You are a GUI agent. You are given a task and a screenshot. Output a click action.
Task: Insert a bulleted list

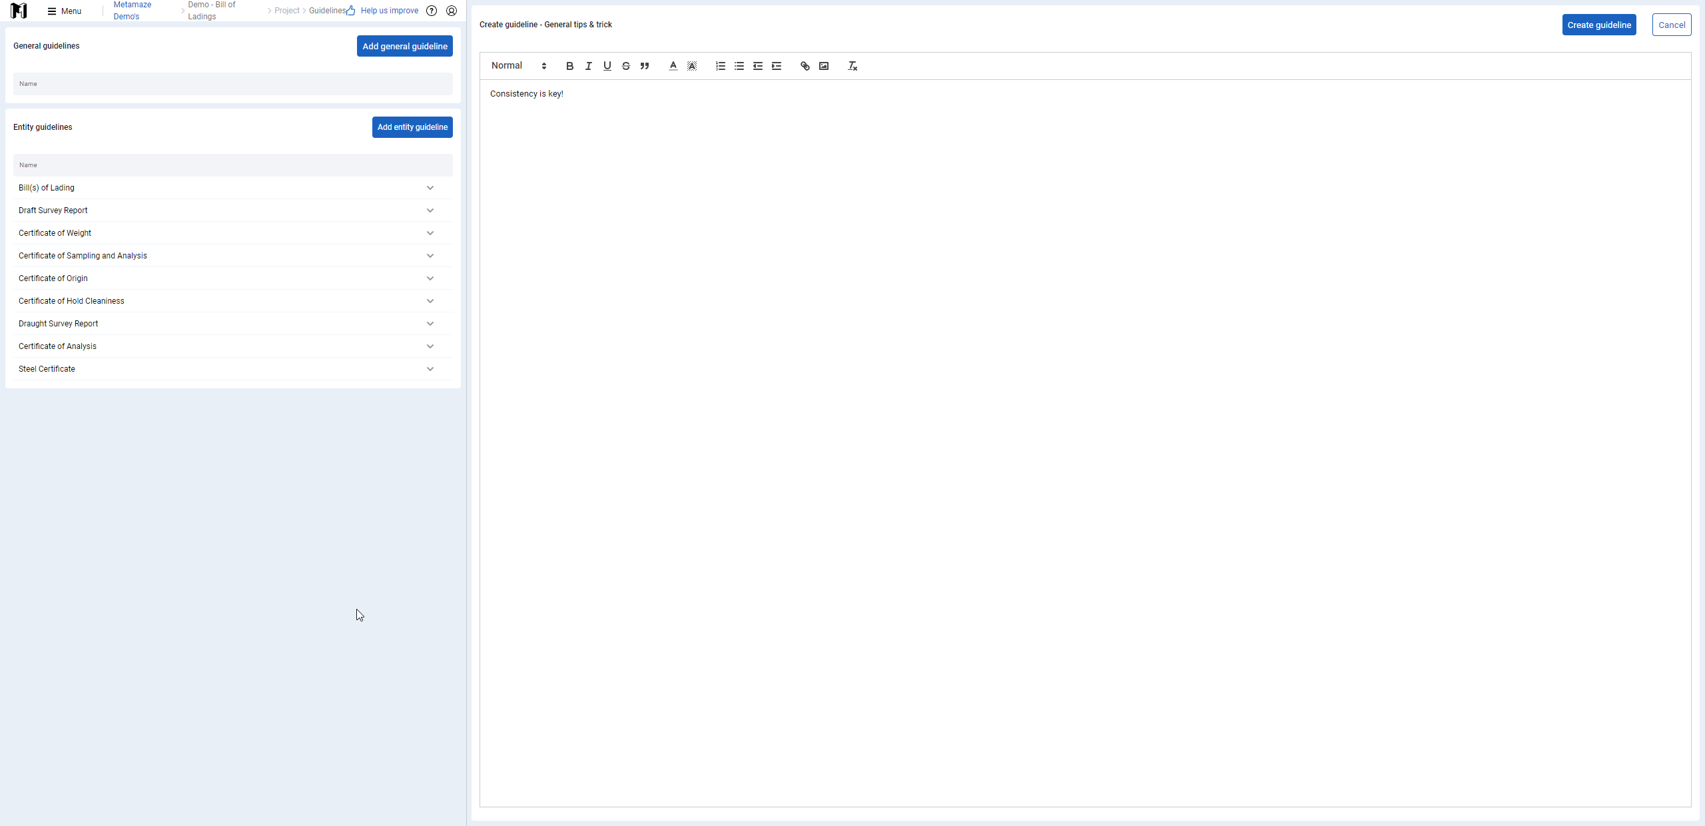click(739, 66)
